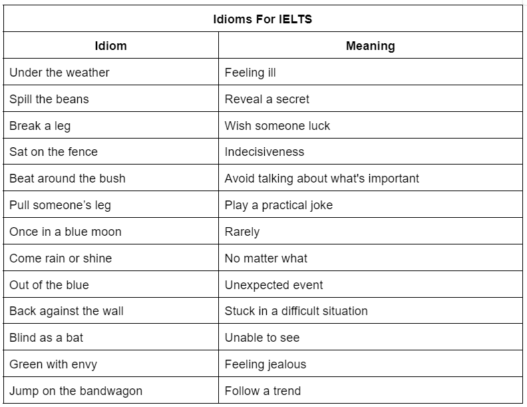Select the 'Spill the beans' idiom cell
Viewport: 527px width, 407px height.
(x=49, y=99)
